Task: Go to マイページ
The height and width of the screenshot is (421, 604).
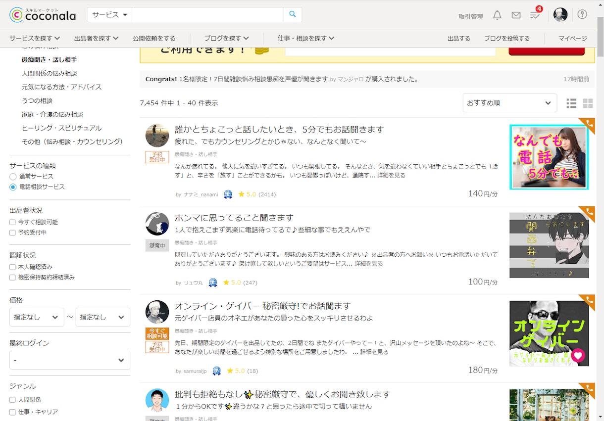Action: pos(573,38)
